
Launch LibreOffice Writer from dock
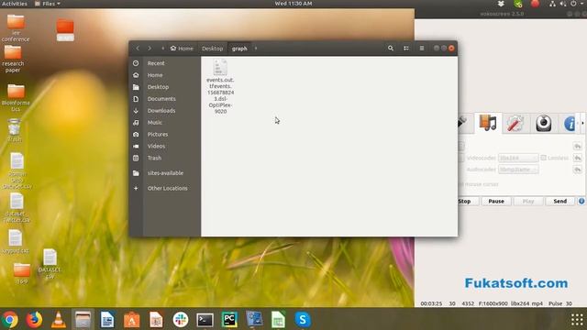[x=107, y=320]
